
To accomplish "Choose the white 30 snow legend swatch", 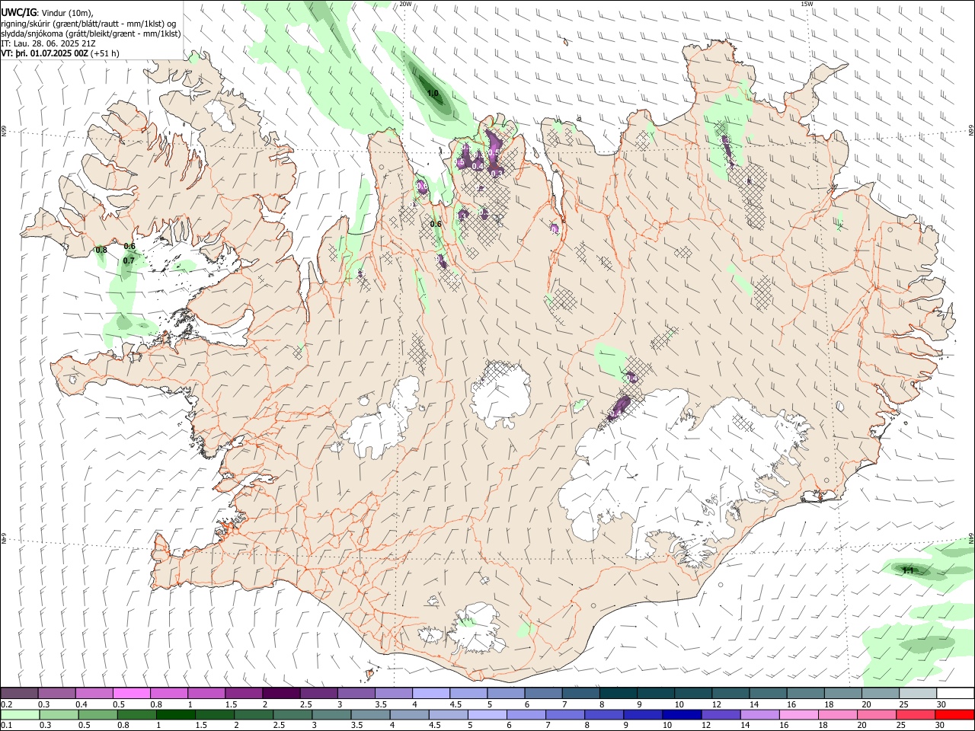I will tap(955, 693).
